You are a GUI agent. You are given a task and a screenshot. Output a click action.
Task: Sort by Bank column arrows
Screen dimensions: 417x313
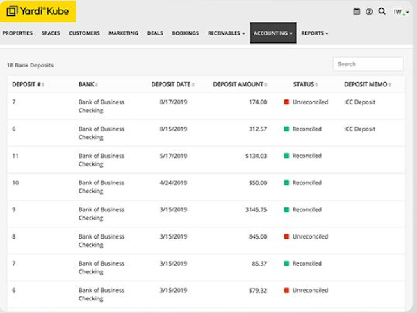click(x=97, y=85)
